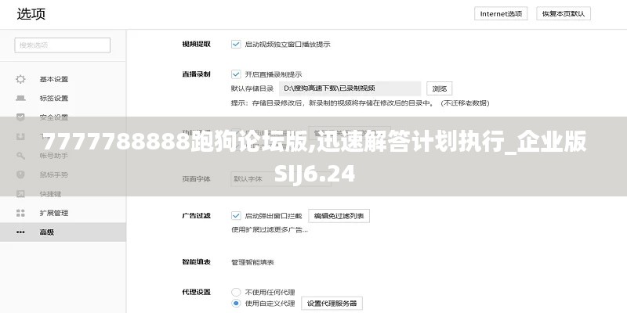Image resolution: width=627 pixels, height=313 pixels.
Task: Select 不使用任何代理 radio button
Action: tap(236, 292)
